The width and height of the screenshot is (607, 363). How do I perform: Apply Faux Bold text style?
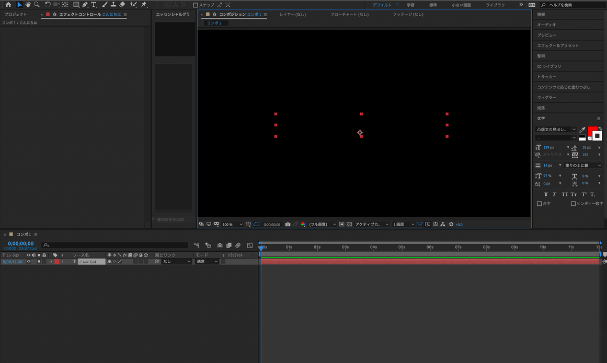(x=546, y=194)
